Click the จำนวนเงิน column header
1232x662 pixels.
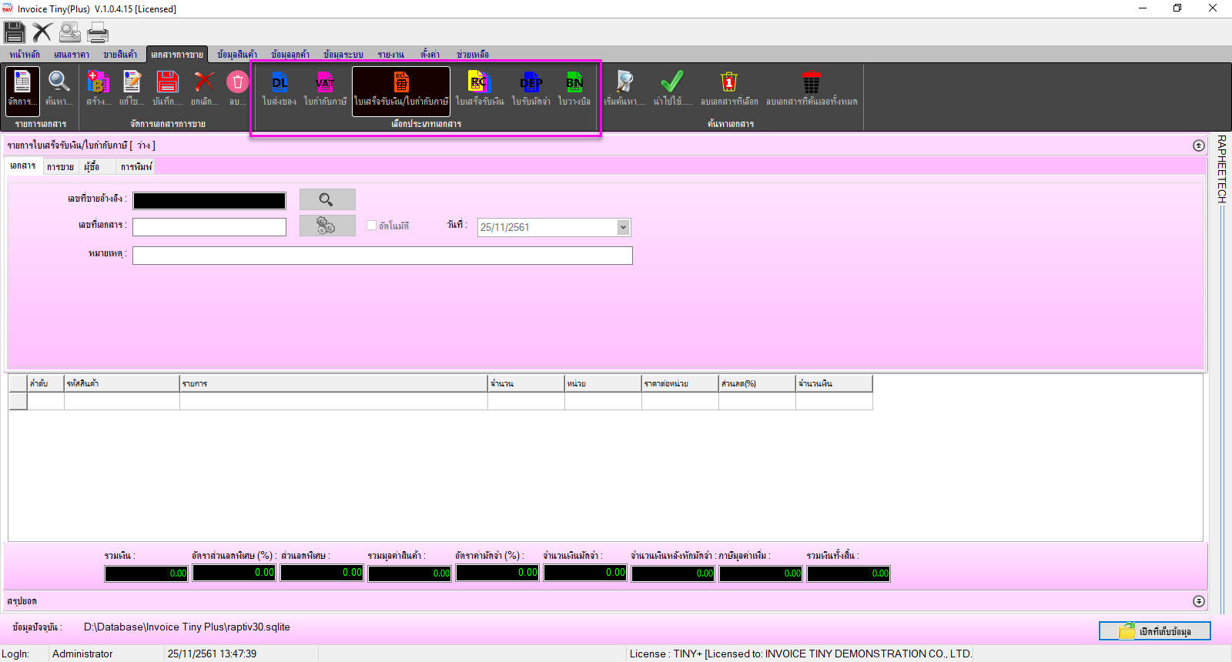pyautogui.click(x=835, y=383)
